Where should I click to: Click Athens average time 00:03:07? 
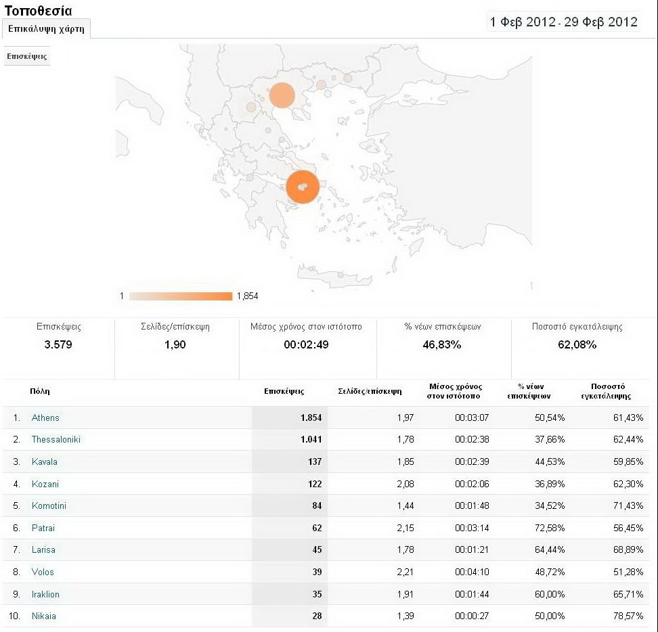click(x=472, y=417)
